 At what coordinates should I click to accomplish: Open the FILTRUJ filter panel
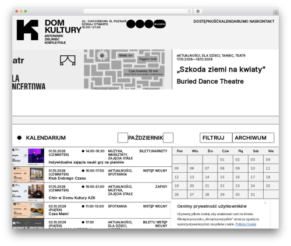[216, 138]
